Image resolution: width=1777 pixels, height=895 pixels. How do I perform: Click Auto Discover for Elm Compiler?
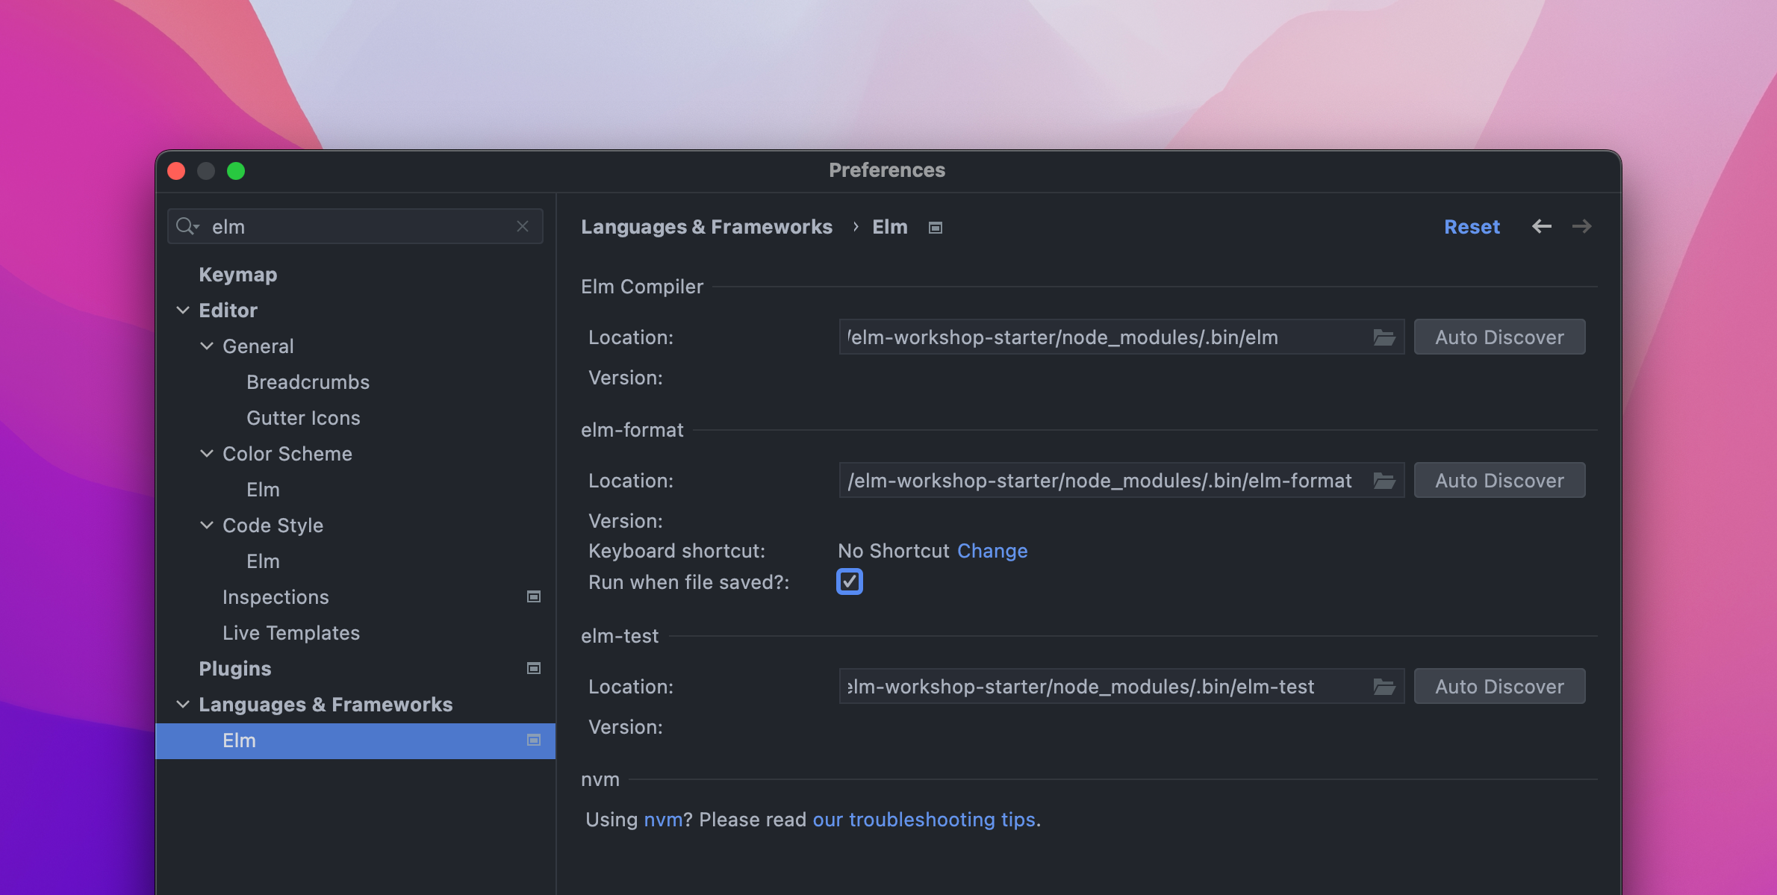pyautogui.click(x=1499, y=337)
